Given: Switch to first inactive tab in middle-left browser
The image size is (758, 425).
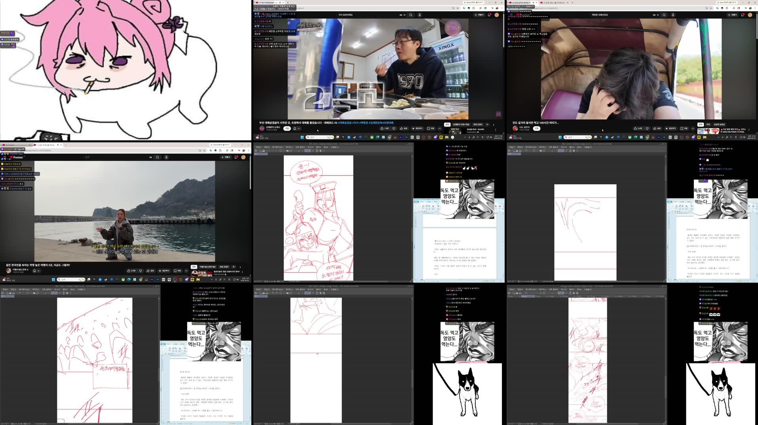Looking at the screenshot, I should pos(16,145).
